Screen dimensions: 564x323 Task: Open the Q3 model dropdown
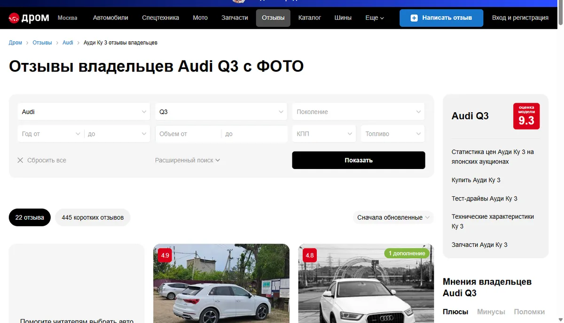tap(221, 112)
